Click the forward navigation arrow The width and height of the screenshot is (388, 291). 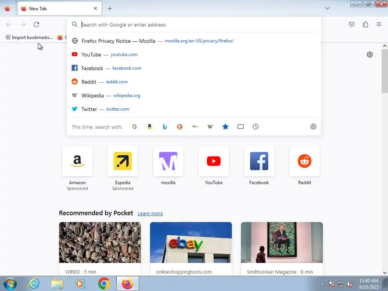(23, 25)
